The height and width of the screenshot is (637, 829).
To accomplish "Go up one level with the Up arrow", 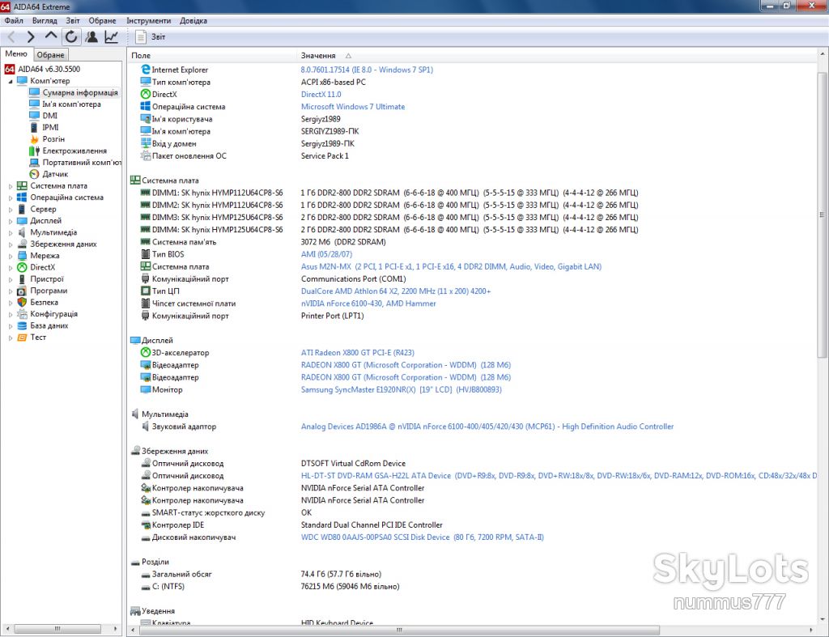I will (x=51, y=36).
